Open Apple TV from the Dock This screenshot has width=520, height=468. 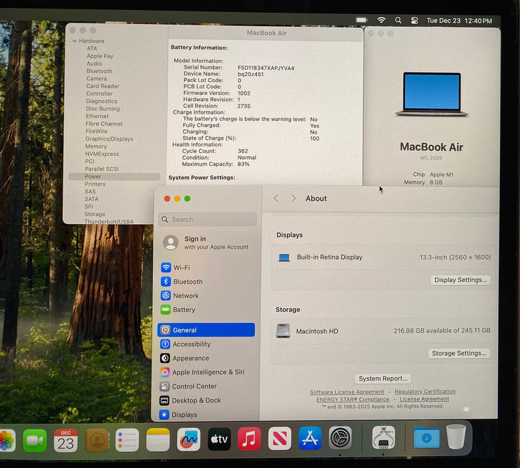tap(219, 439)
